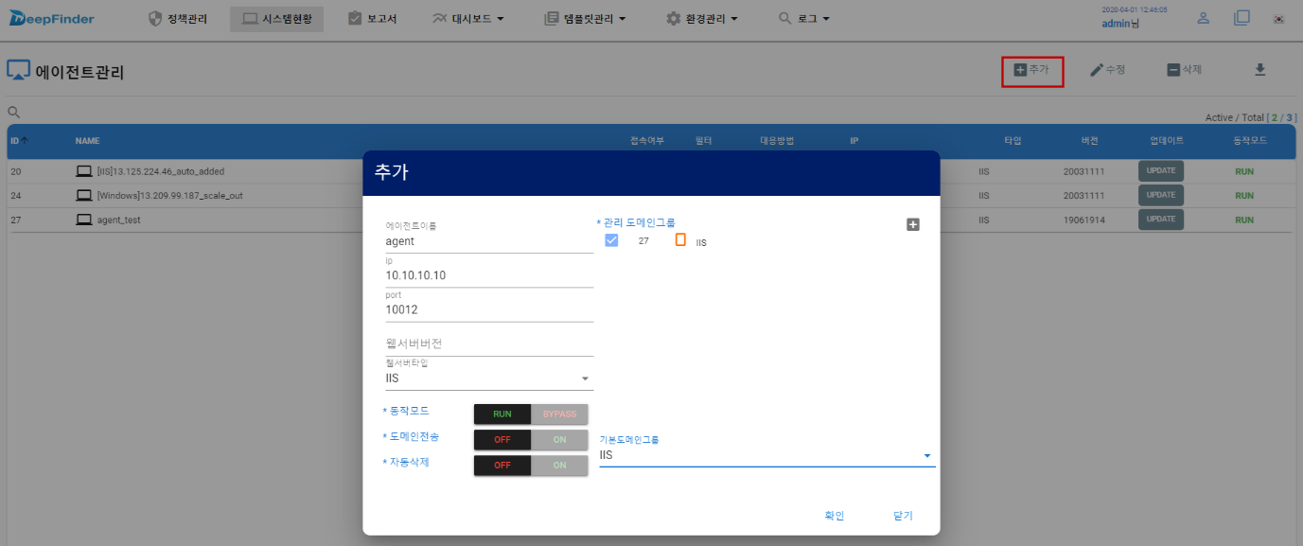Image resolution: width=1303 pixels, height=546 pixels.
Task: Click the NAME column header
Action: 87,140
